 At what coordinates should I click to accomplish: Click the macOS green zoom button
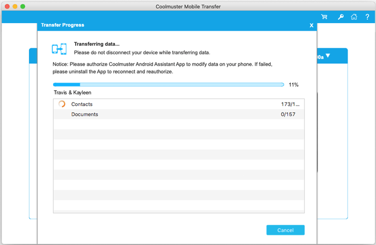coord(23,6)
